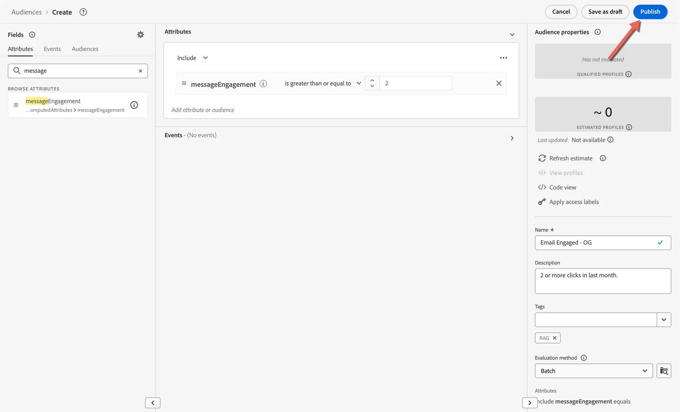Open the Tags dropdown
The image size is (680, 412).
[x=664, y=320]
